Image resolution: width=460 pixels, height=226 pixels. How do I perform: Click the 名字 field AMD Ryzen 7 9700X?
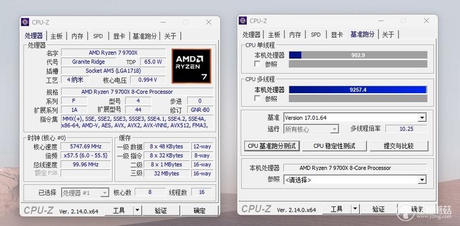113,53
